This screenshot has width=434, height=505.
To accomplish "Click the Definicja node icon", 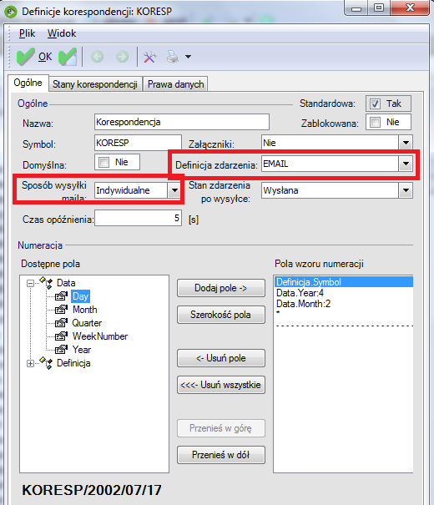I will [46, 362].
